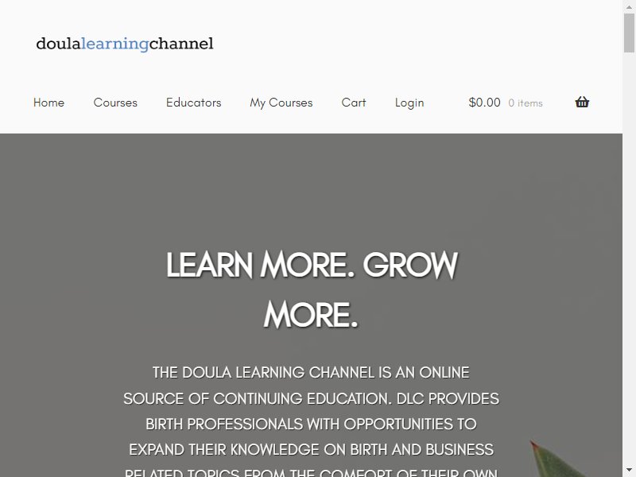The width and height of the screenshot is (636, 477).
Task: Click the '0 items' cart count
Action: point(525,103)
